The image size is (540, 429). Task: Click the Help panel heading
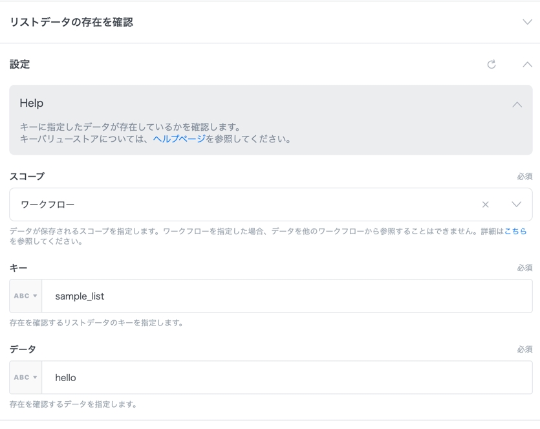(32, 104)
